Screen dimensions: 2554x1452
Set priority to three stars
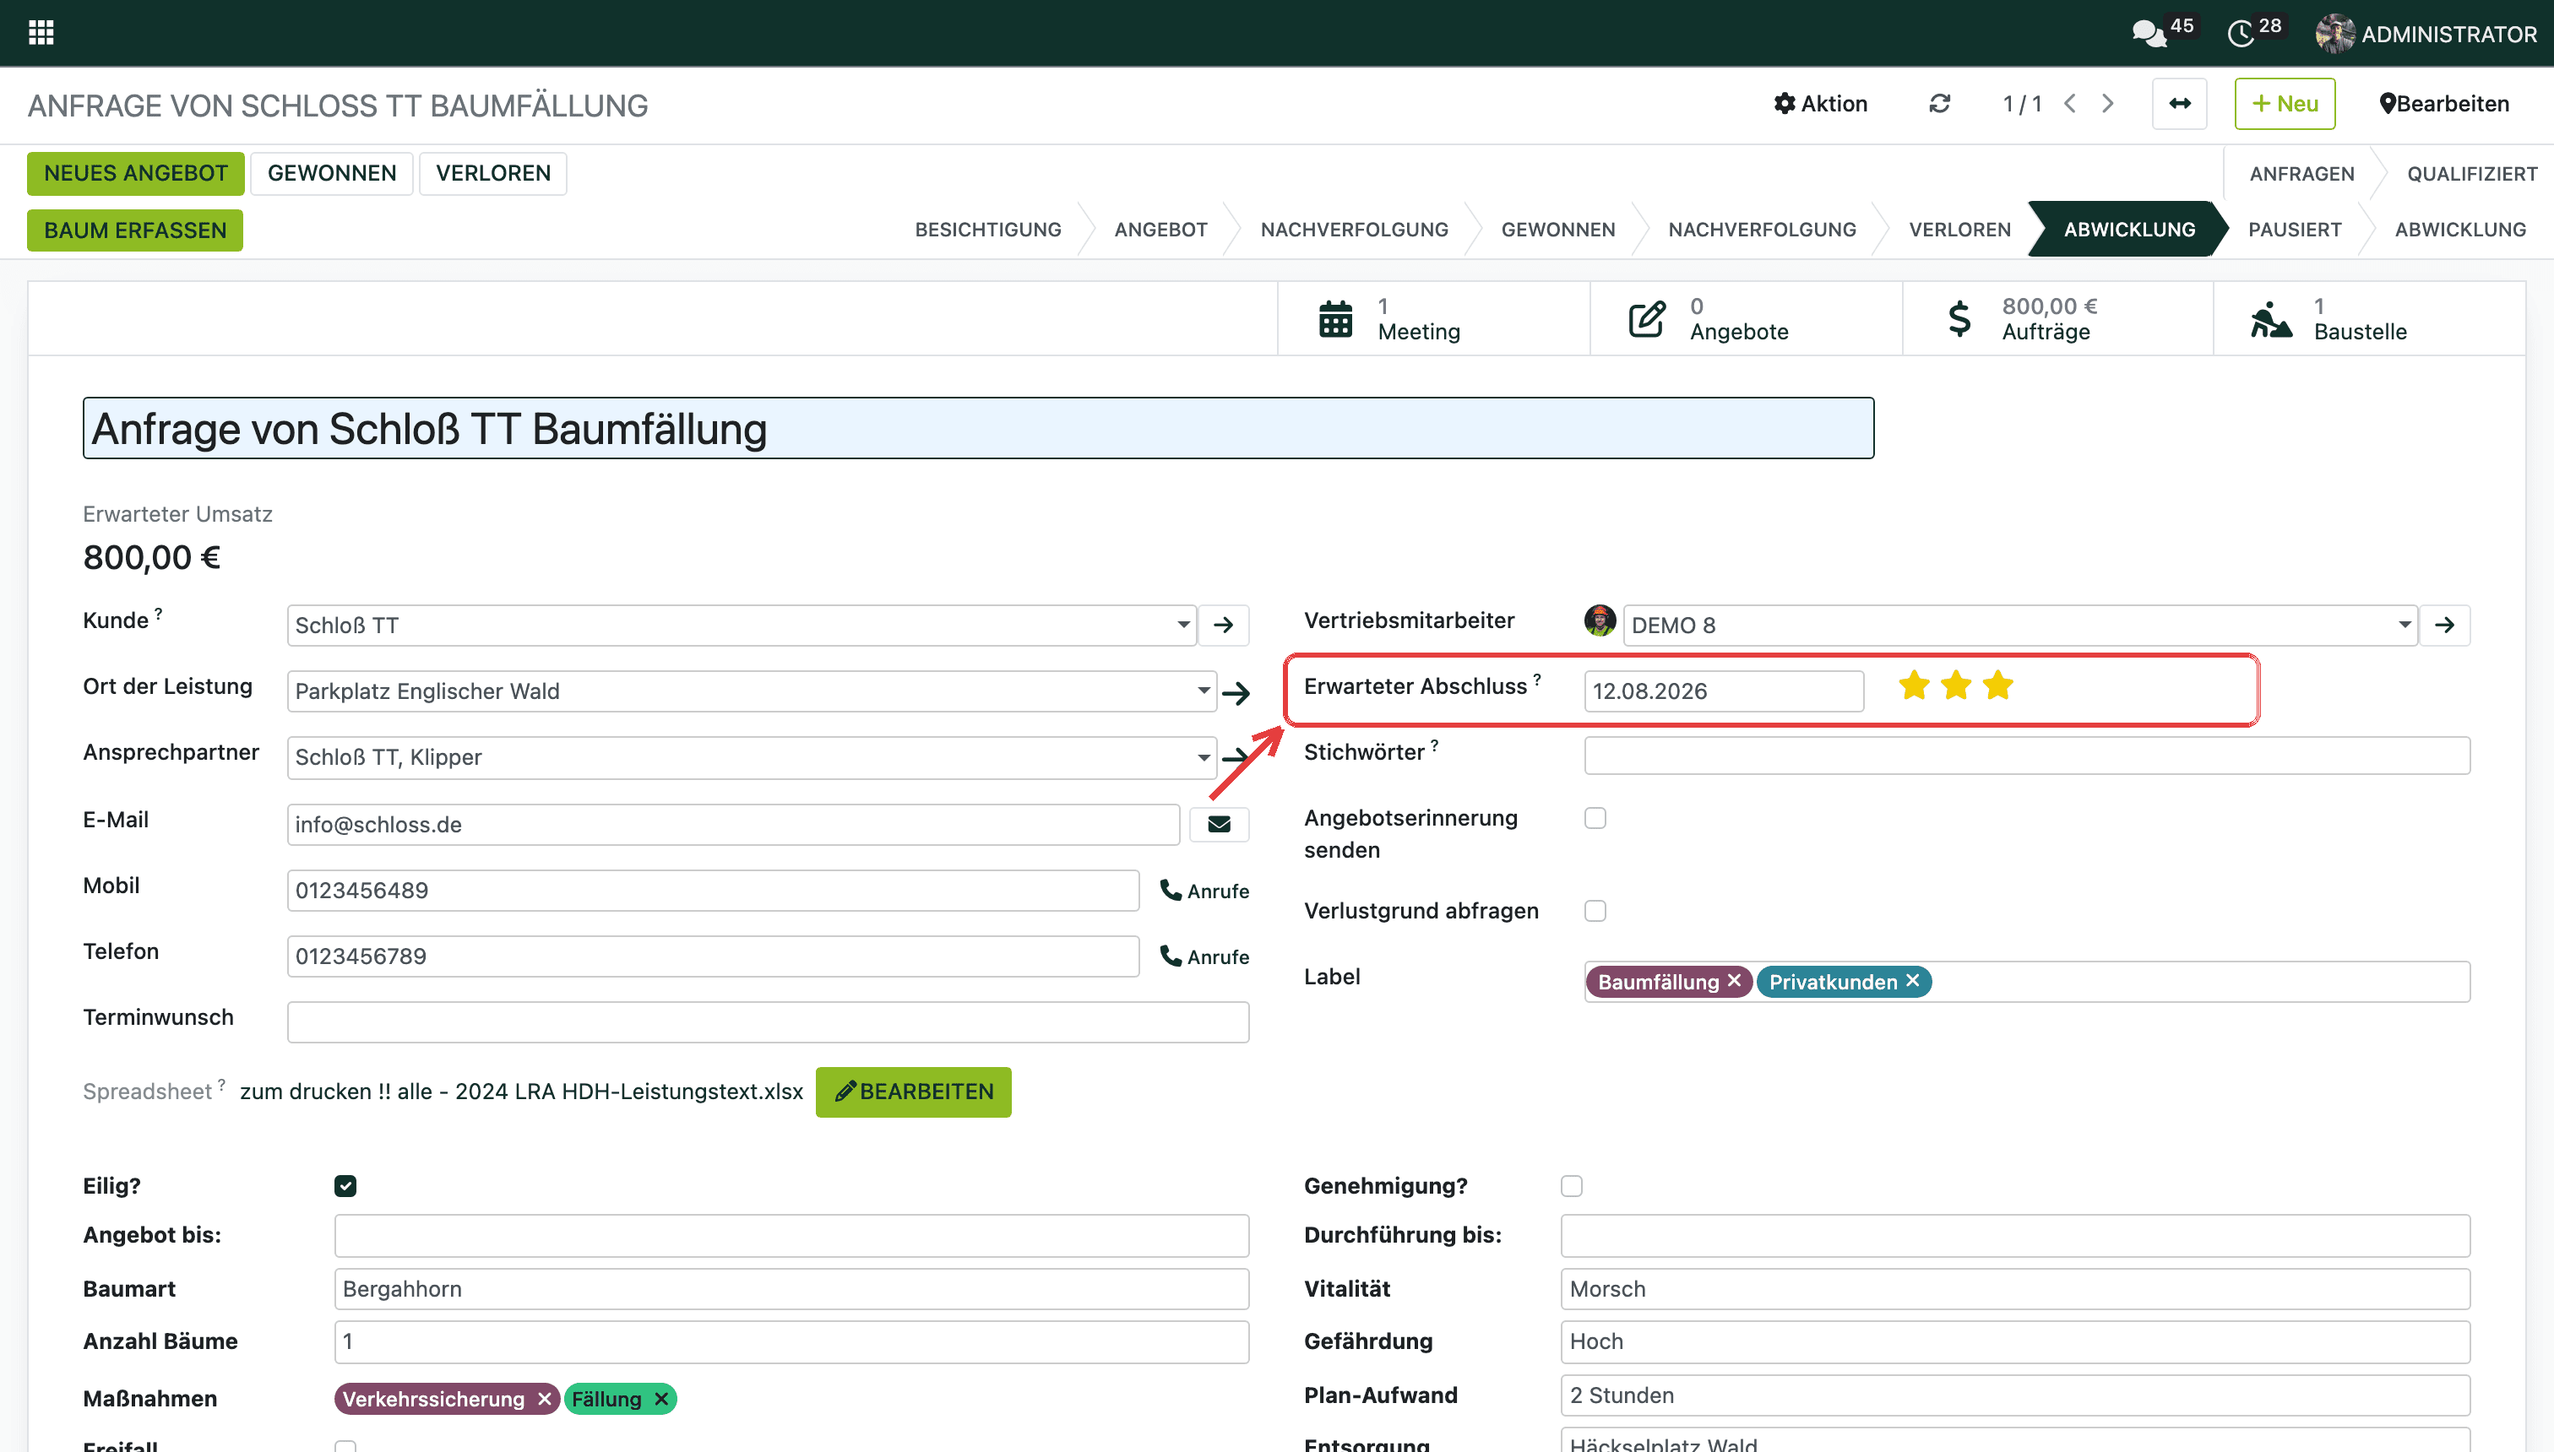pos(1997,686)
